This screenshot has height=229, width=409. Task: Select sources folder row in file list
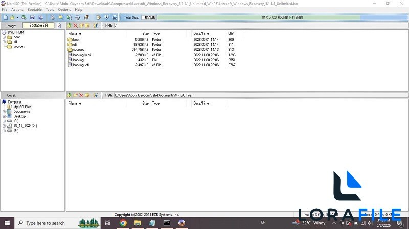pos(78,49)
